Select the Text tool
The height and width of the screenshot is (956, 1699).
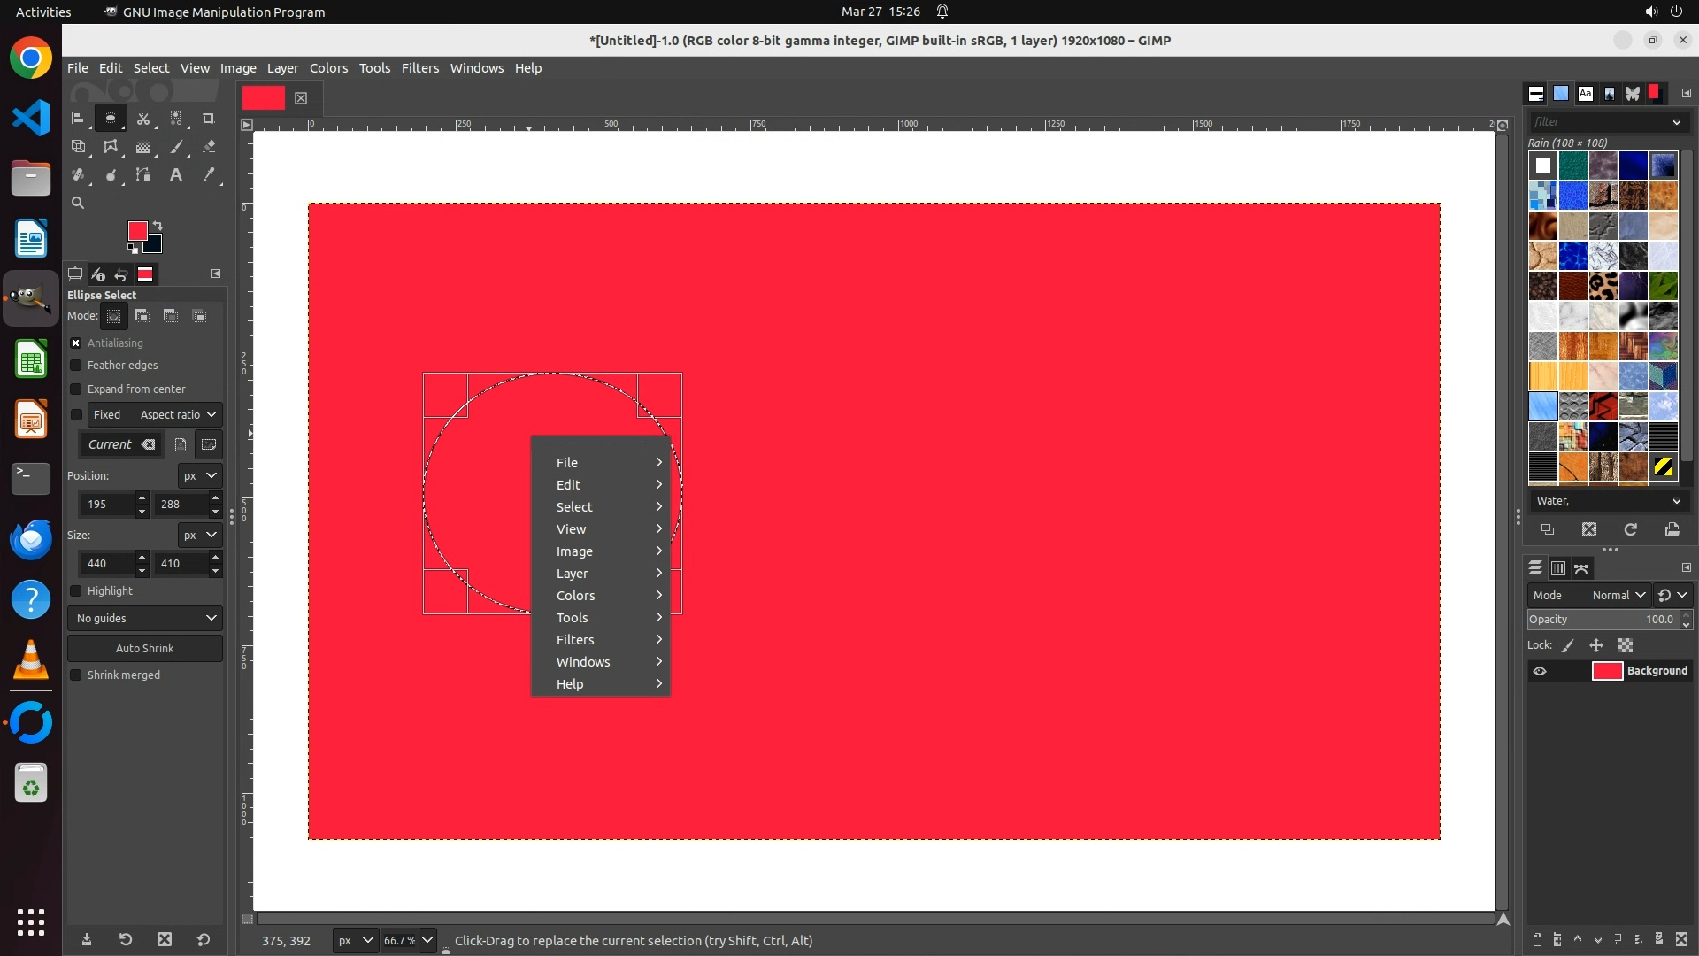tap(176, 175)
